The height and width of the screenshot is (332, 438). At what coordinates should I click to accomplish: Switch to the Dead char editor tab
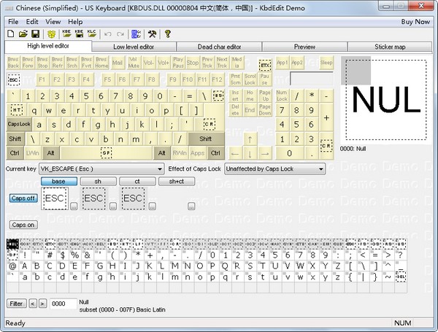[x=219, y=47]
